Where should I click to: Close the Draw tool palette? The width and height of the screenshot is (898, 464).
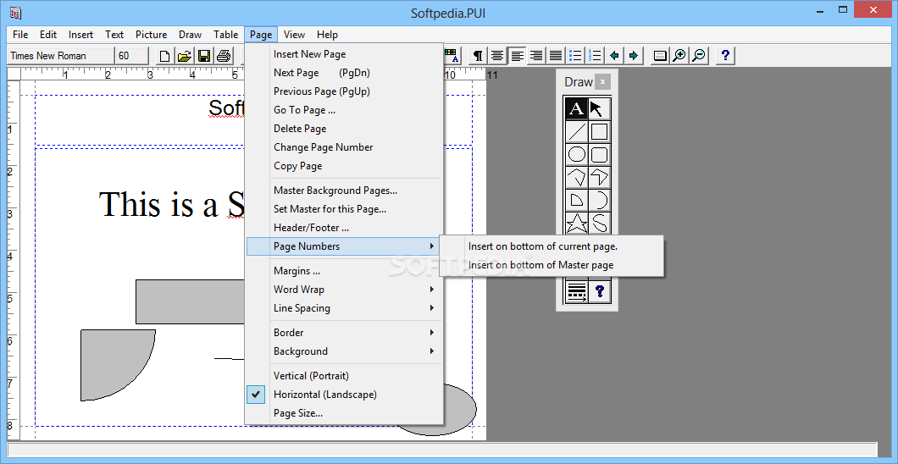coord(602,82)
